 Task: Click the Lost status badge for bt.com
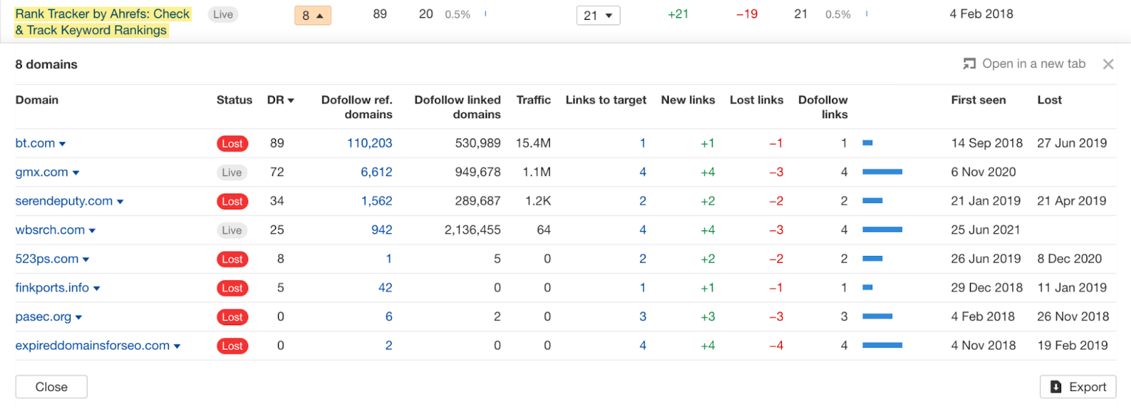(232, 144)
